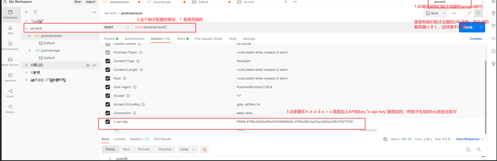Open collections panel three-dot options
The height and width of the screenshot is (161, 497).
point(94,12)
